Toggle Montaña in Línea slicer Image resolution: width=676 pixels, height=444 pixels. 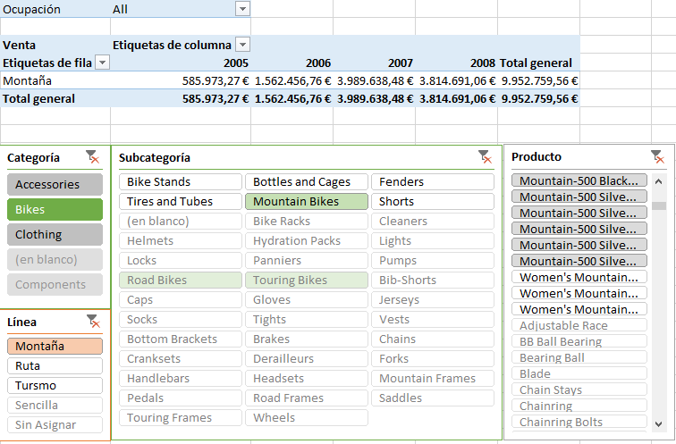55,347
